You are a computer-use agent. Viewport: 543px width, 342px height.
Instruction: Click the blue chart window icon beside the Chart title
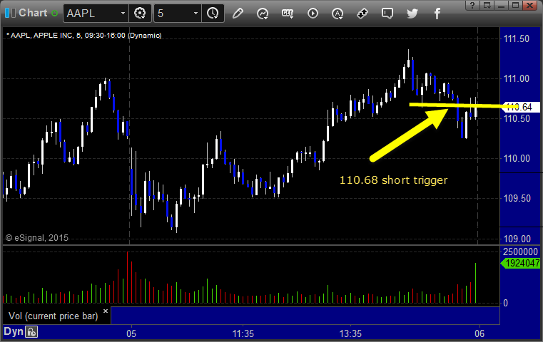[x=11, y=13]
